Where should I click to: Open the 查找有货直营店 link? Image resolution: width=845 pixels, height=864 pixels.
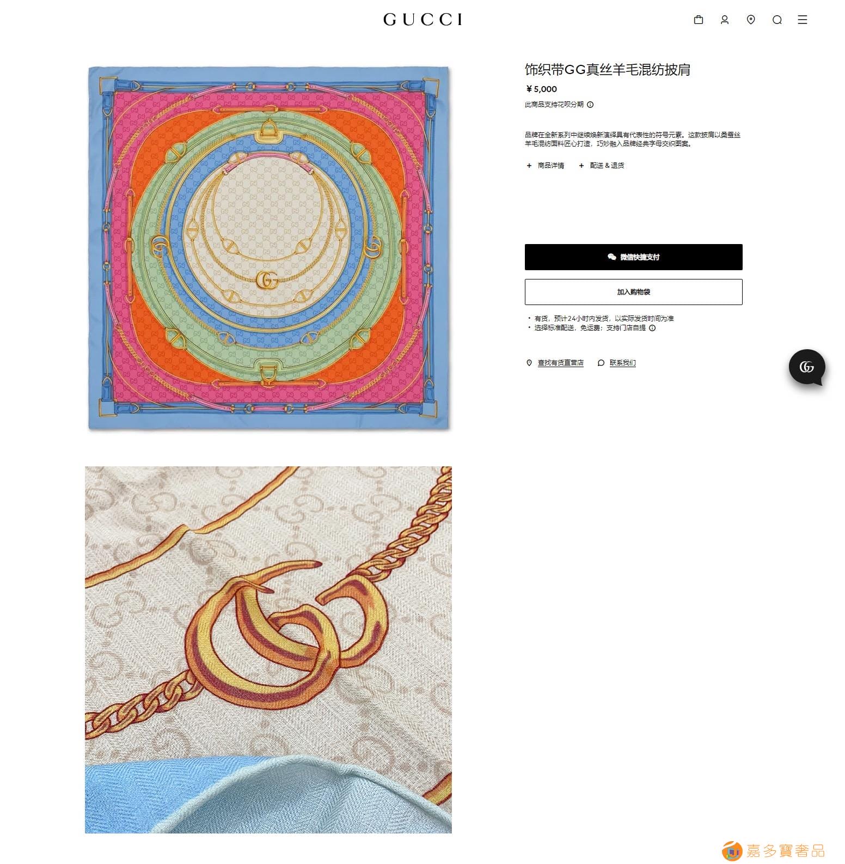(560, 363)
